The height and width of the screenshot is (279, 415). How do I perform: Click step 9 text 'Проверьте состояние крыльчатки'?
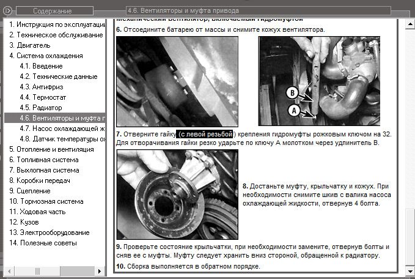[178, 247]
